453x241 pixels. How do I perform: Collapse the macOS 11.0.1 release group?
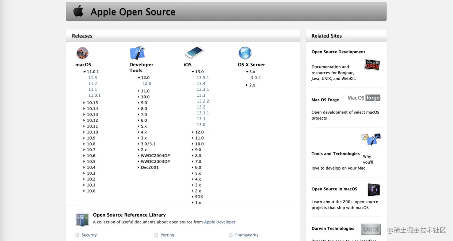(x=85, y=72)
